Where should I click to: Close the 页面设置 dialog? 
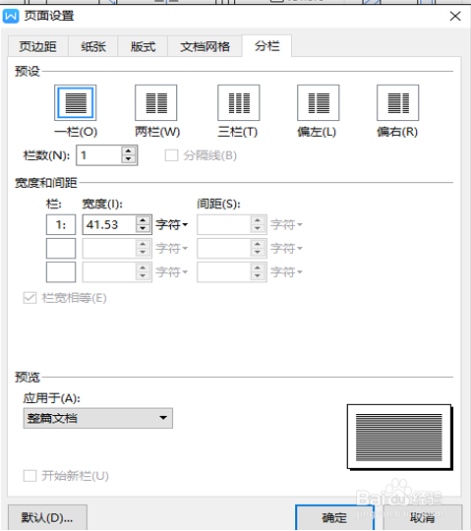455,16
